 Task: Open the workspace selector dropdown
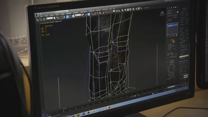pos(62,12)
